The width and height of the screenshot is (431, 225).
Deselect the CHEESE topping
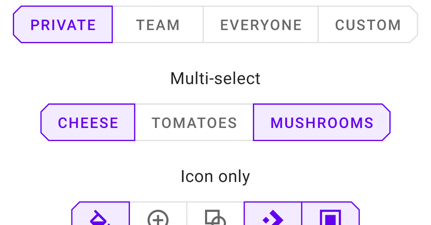pos(88,122)
